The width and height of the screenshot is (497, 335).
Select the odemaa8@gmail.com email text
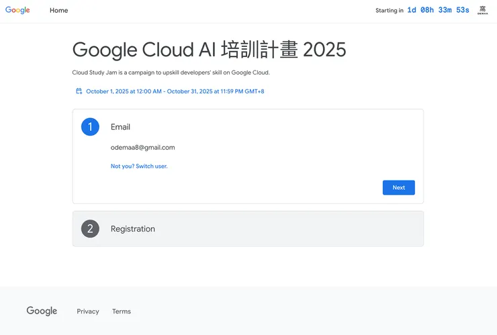click(142, 148)
